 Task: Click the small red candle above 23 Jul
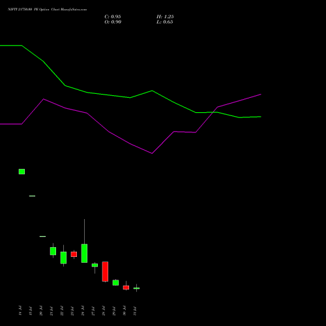(74, 254)
